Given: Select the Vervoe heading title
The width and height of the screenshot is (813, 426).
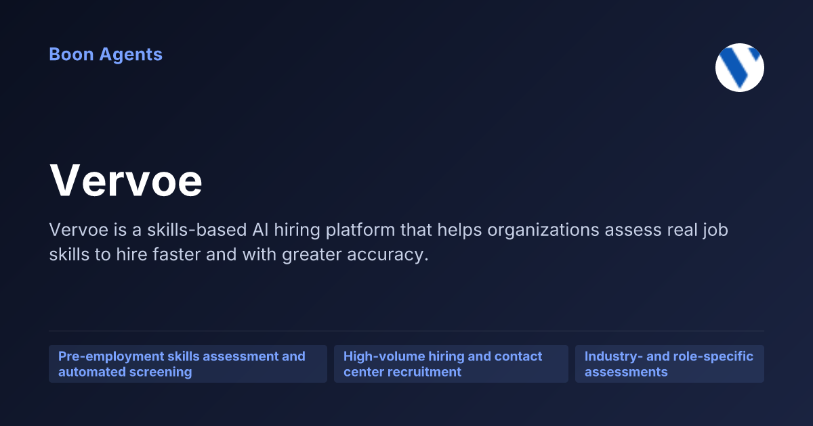Looking at the screenshot, I should pos(126,181).
